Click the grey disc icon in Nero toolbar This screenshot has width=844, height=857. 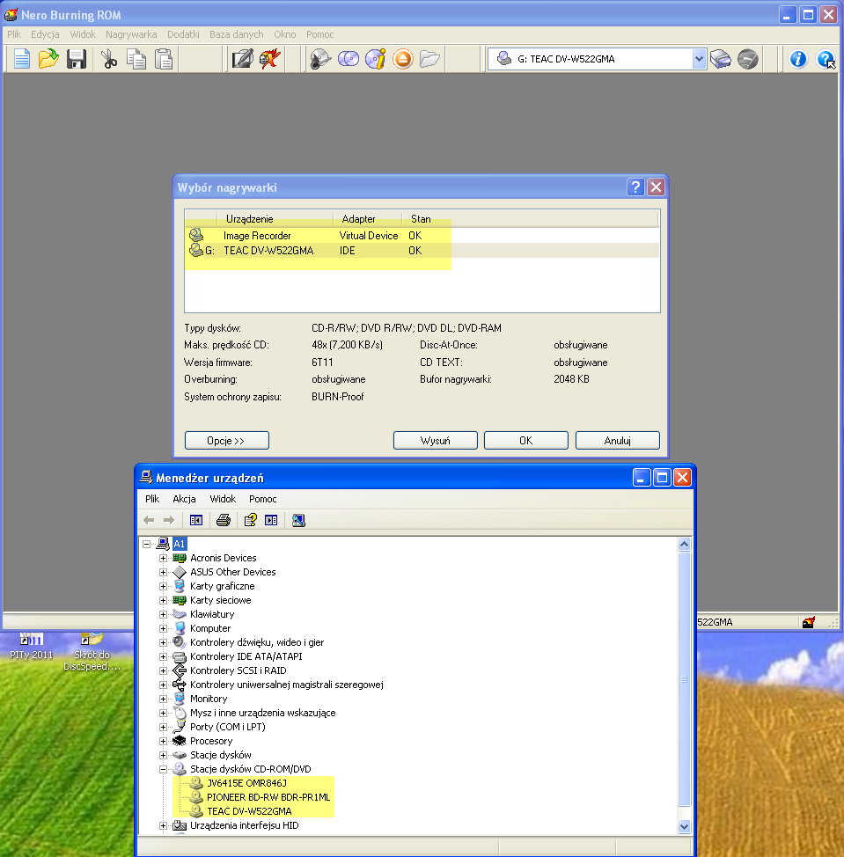[x=748, y=59]
